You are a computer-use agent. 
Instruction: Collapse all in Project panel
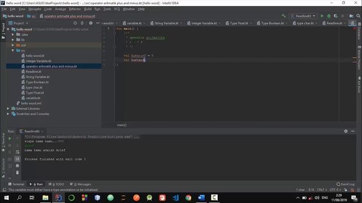82,23
